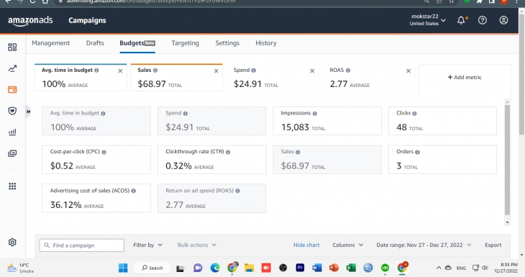Select the Budgets Beta tab
Image resolution: width=525 pixels, height=277 pixels.
[x=137, y=43]
